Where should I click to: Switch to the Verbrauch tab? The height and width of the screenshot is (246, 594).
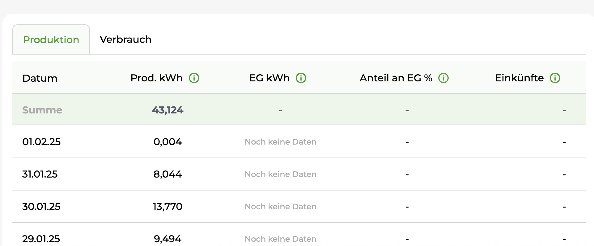coord(125,39)
